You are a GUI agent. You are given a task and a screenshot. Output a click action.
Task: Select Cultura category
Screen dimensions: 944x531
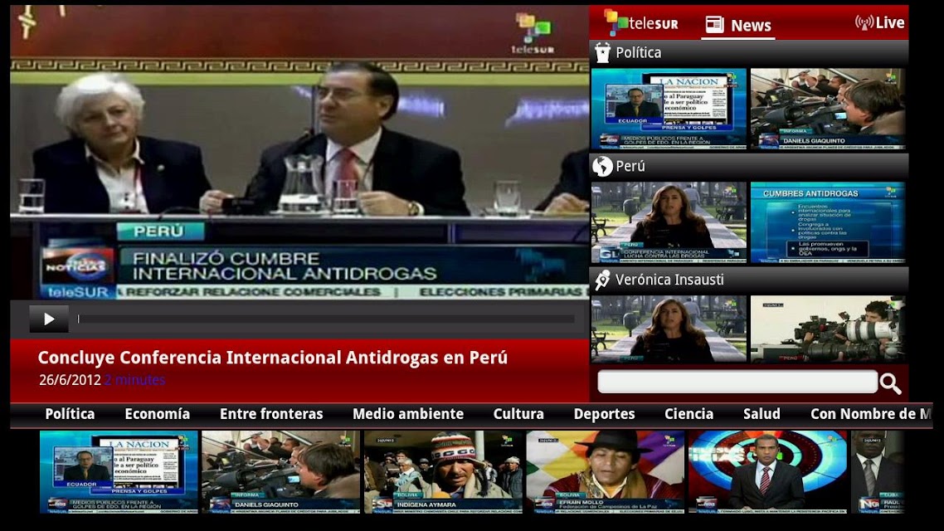[518, 414]
